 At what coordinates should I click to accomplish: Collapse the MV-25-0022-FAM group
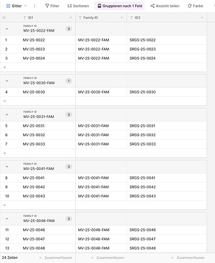[7, 29]
